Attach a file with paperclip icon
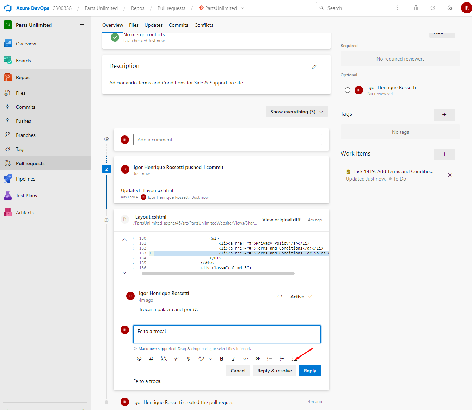The height and width of the screenshot is (410, 472). 177,359
